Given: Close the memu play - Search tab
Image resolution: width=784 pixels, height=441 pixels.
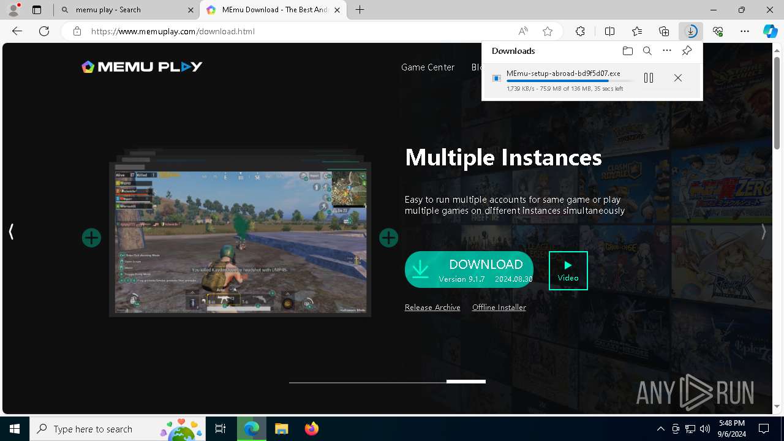Looking at the screenshot, I should tap(190, 10).
